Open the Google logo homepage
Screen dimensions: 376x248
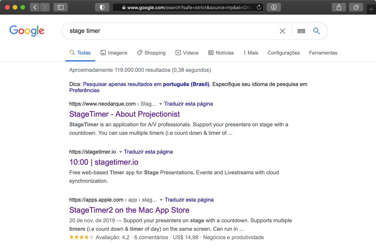pyautogui.click(x=27, y=31)
